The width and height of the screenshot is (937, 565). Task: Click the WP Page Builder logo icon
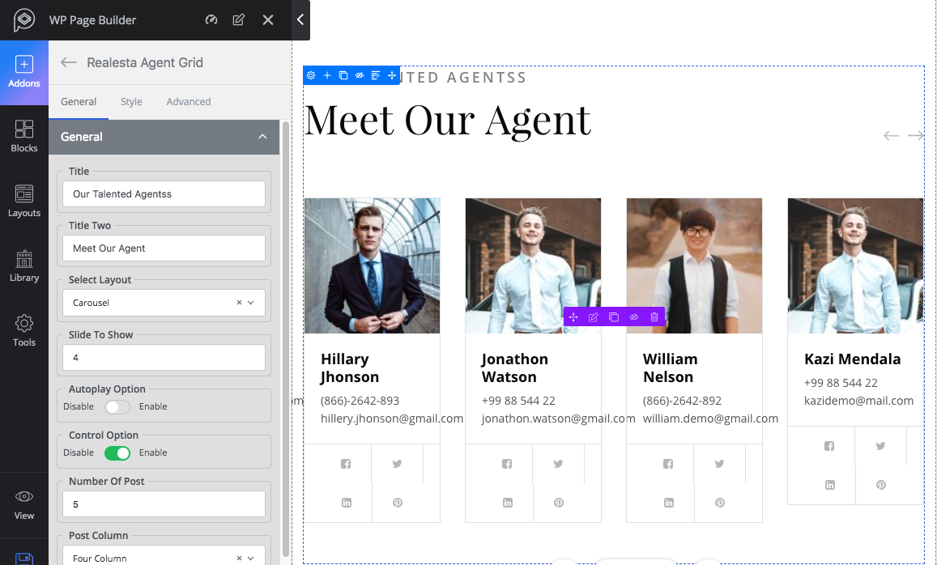[24, 19]
